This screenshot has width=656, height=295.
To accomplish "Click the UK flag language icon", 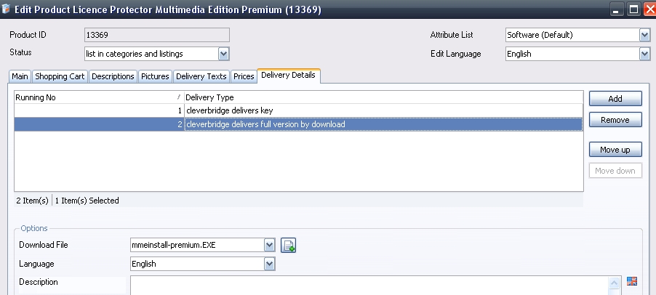I will point(631,282).
